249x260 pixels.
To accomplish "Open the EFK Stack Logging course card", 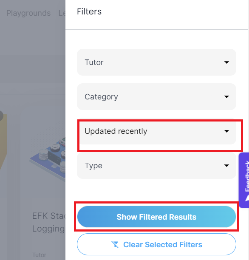I will (x=48, y=222).
